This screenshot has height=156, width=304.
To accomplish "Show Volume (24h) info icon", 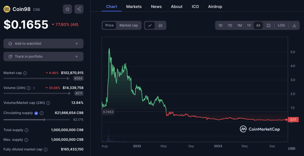I will 28,88.
